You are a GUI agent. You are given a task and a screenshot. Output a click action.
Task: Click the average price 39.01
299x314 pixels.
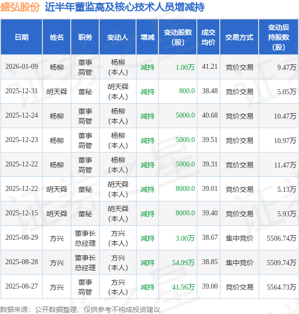210,188
